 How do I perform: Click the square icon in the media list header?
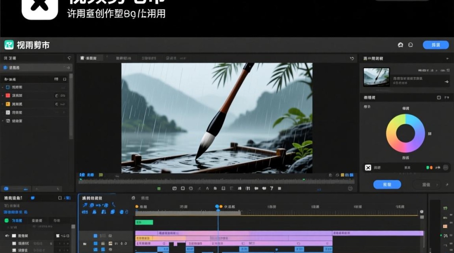65,79
